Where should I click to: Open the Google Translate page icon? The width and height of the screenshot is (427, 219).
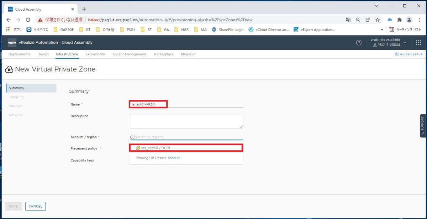click(x=348, y=20)
